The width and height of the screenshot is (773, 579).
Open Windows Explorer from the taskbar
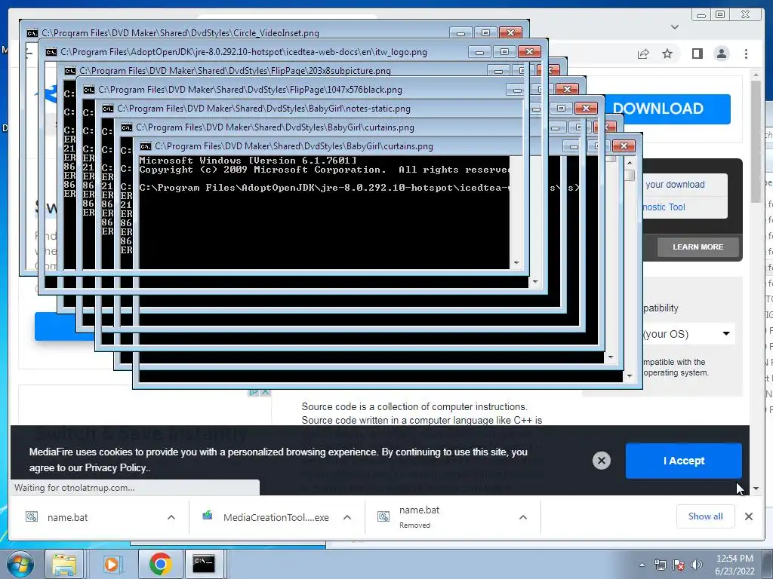(64, 564)
